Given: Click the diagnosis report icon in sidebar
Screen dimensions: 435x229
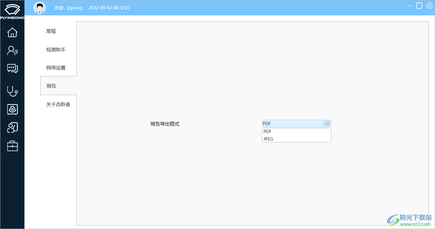Looking at the screenshot, I should (12, 128).
